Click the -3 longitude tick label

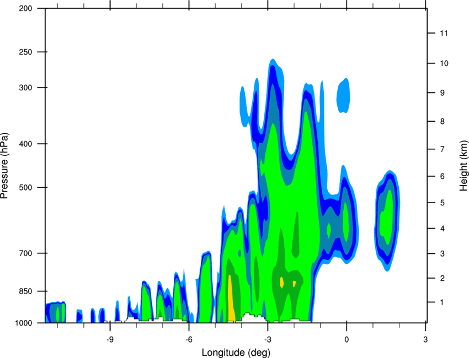click(x=268, y=339)
